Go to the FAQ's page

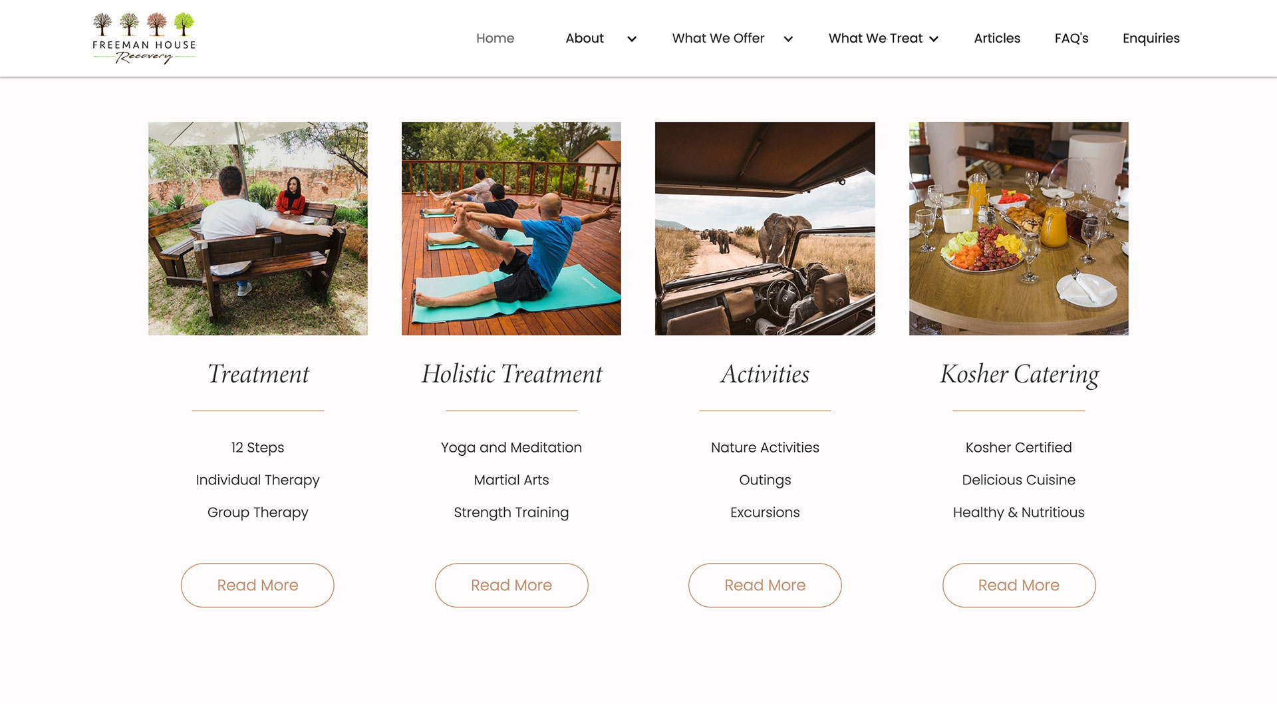tap(1071, 39)
